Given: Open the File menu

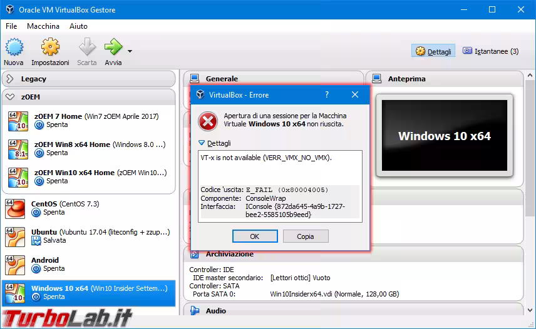Looking at the screenshot, I should (x=11, y=26).
